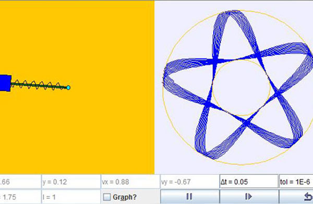Image resolution: width=313 pixels, height=204 pixels.
Task: Click the field showing 1.75
Action: [x=20, y=197]
